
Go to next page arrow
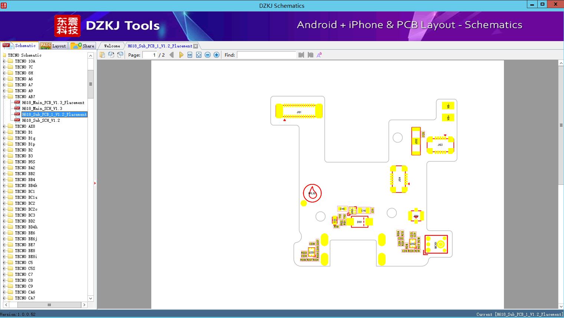[181, 55]
